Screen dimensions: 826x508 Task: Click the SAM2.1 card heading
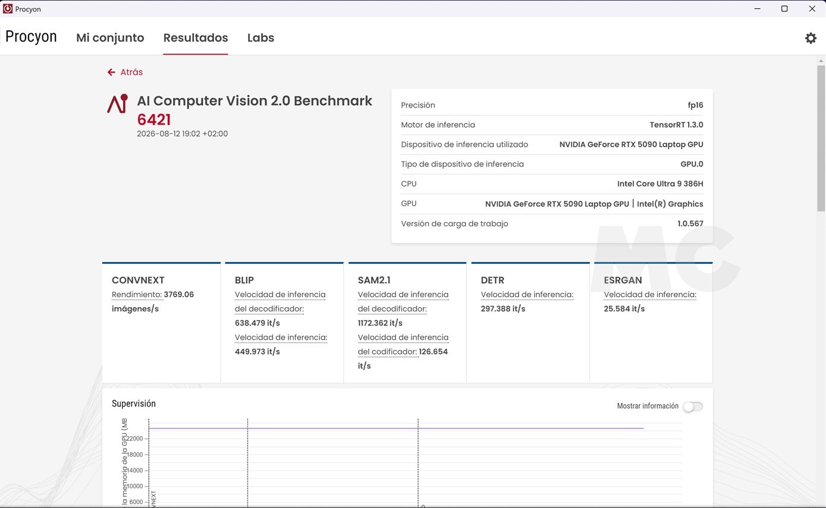pos(374,280)
